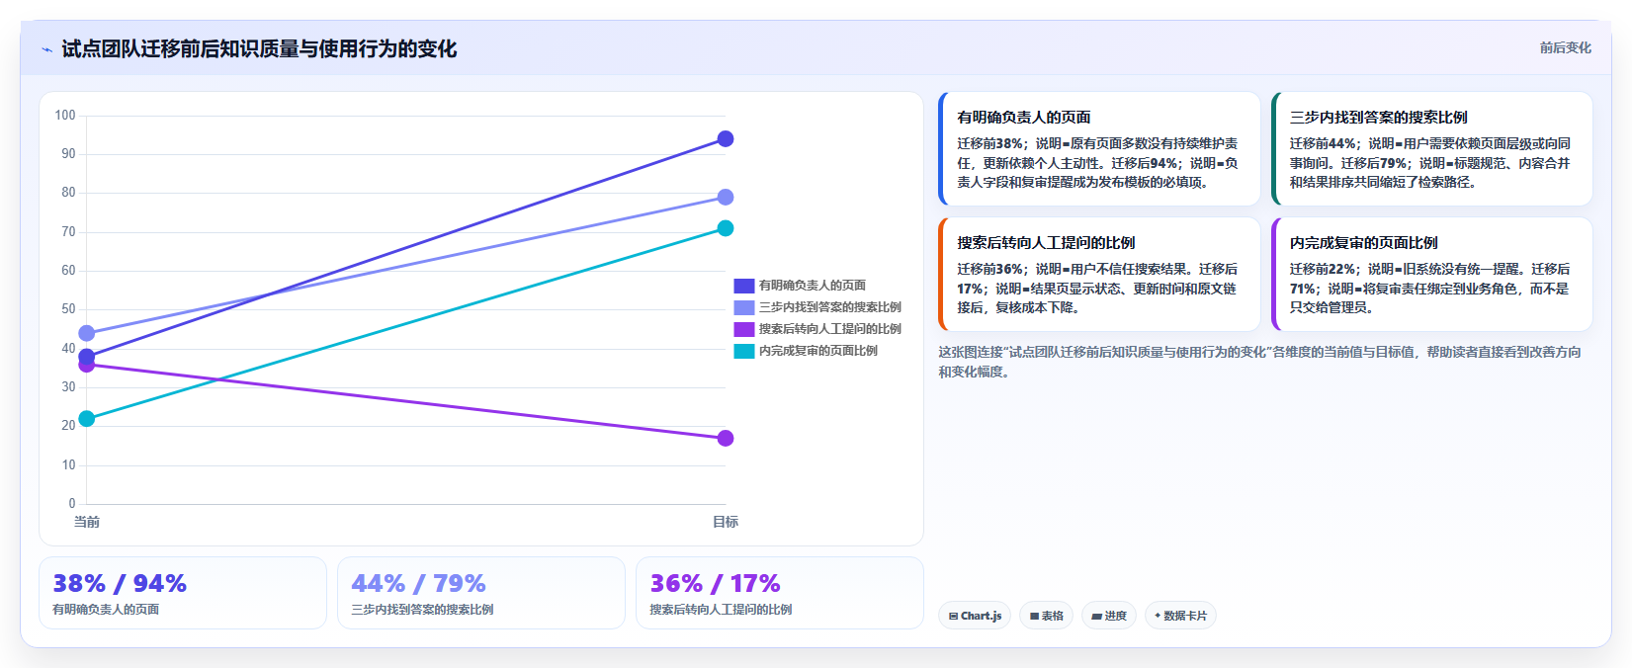Click legend label 内完成复审的页面比例
This screenshot has width=1632, height=668.
point(818,351)
